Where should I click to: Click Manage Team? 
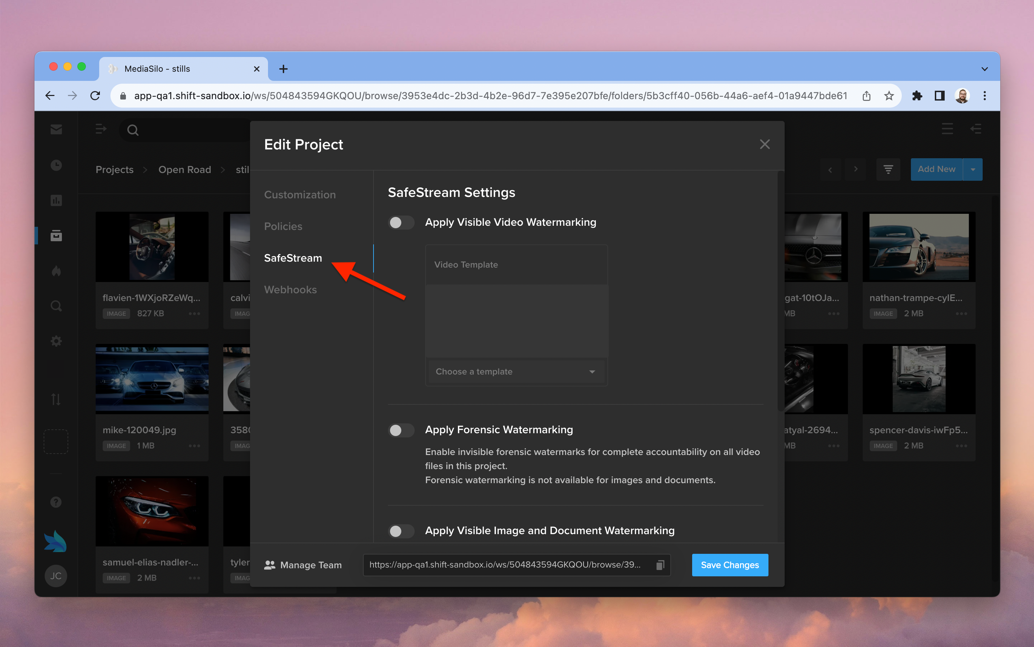coord(303,565)
